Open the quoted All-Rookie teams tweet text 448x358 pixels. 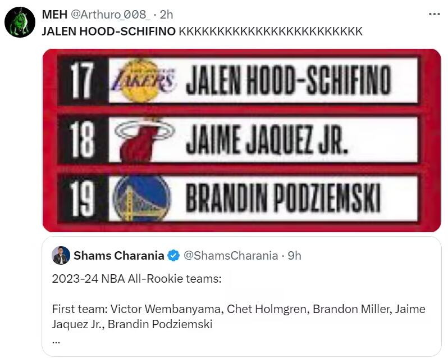[x=239, y=310]
